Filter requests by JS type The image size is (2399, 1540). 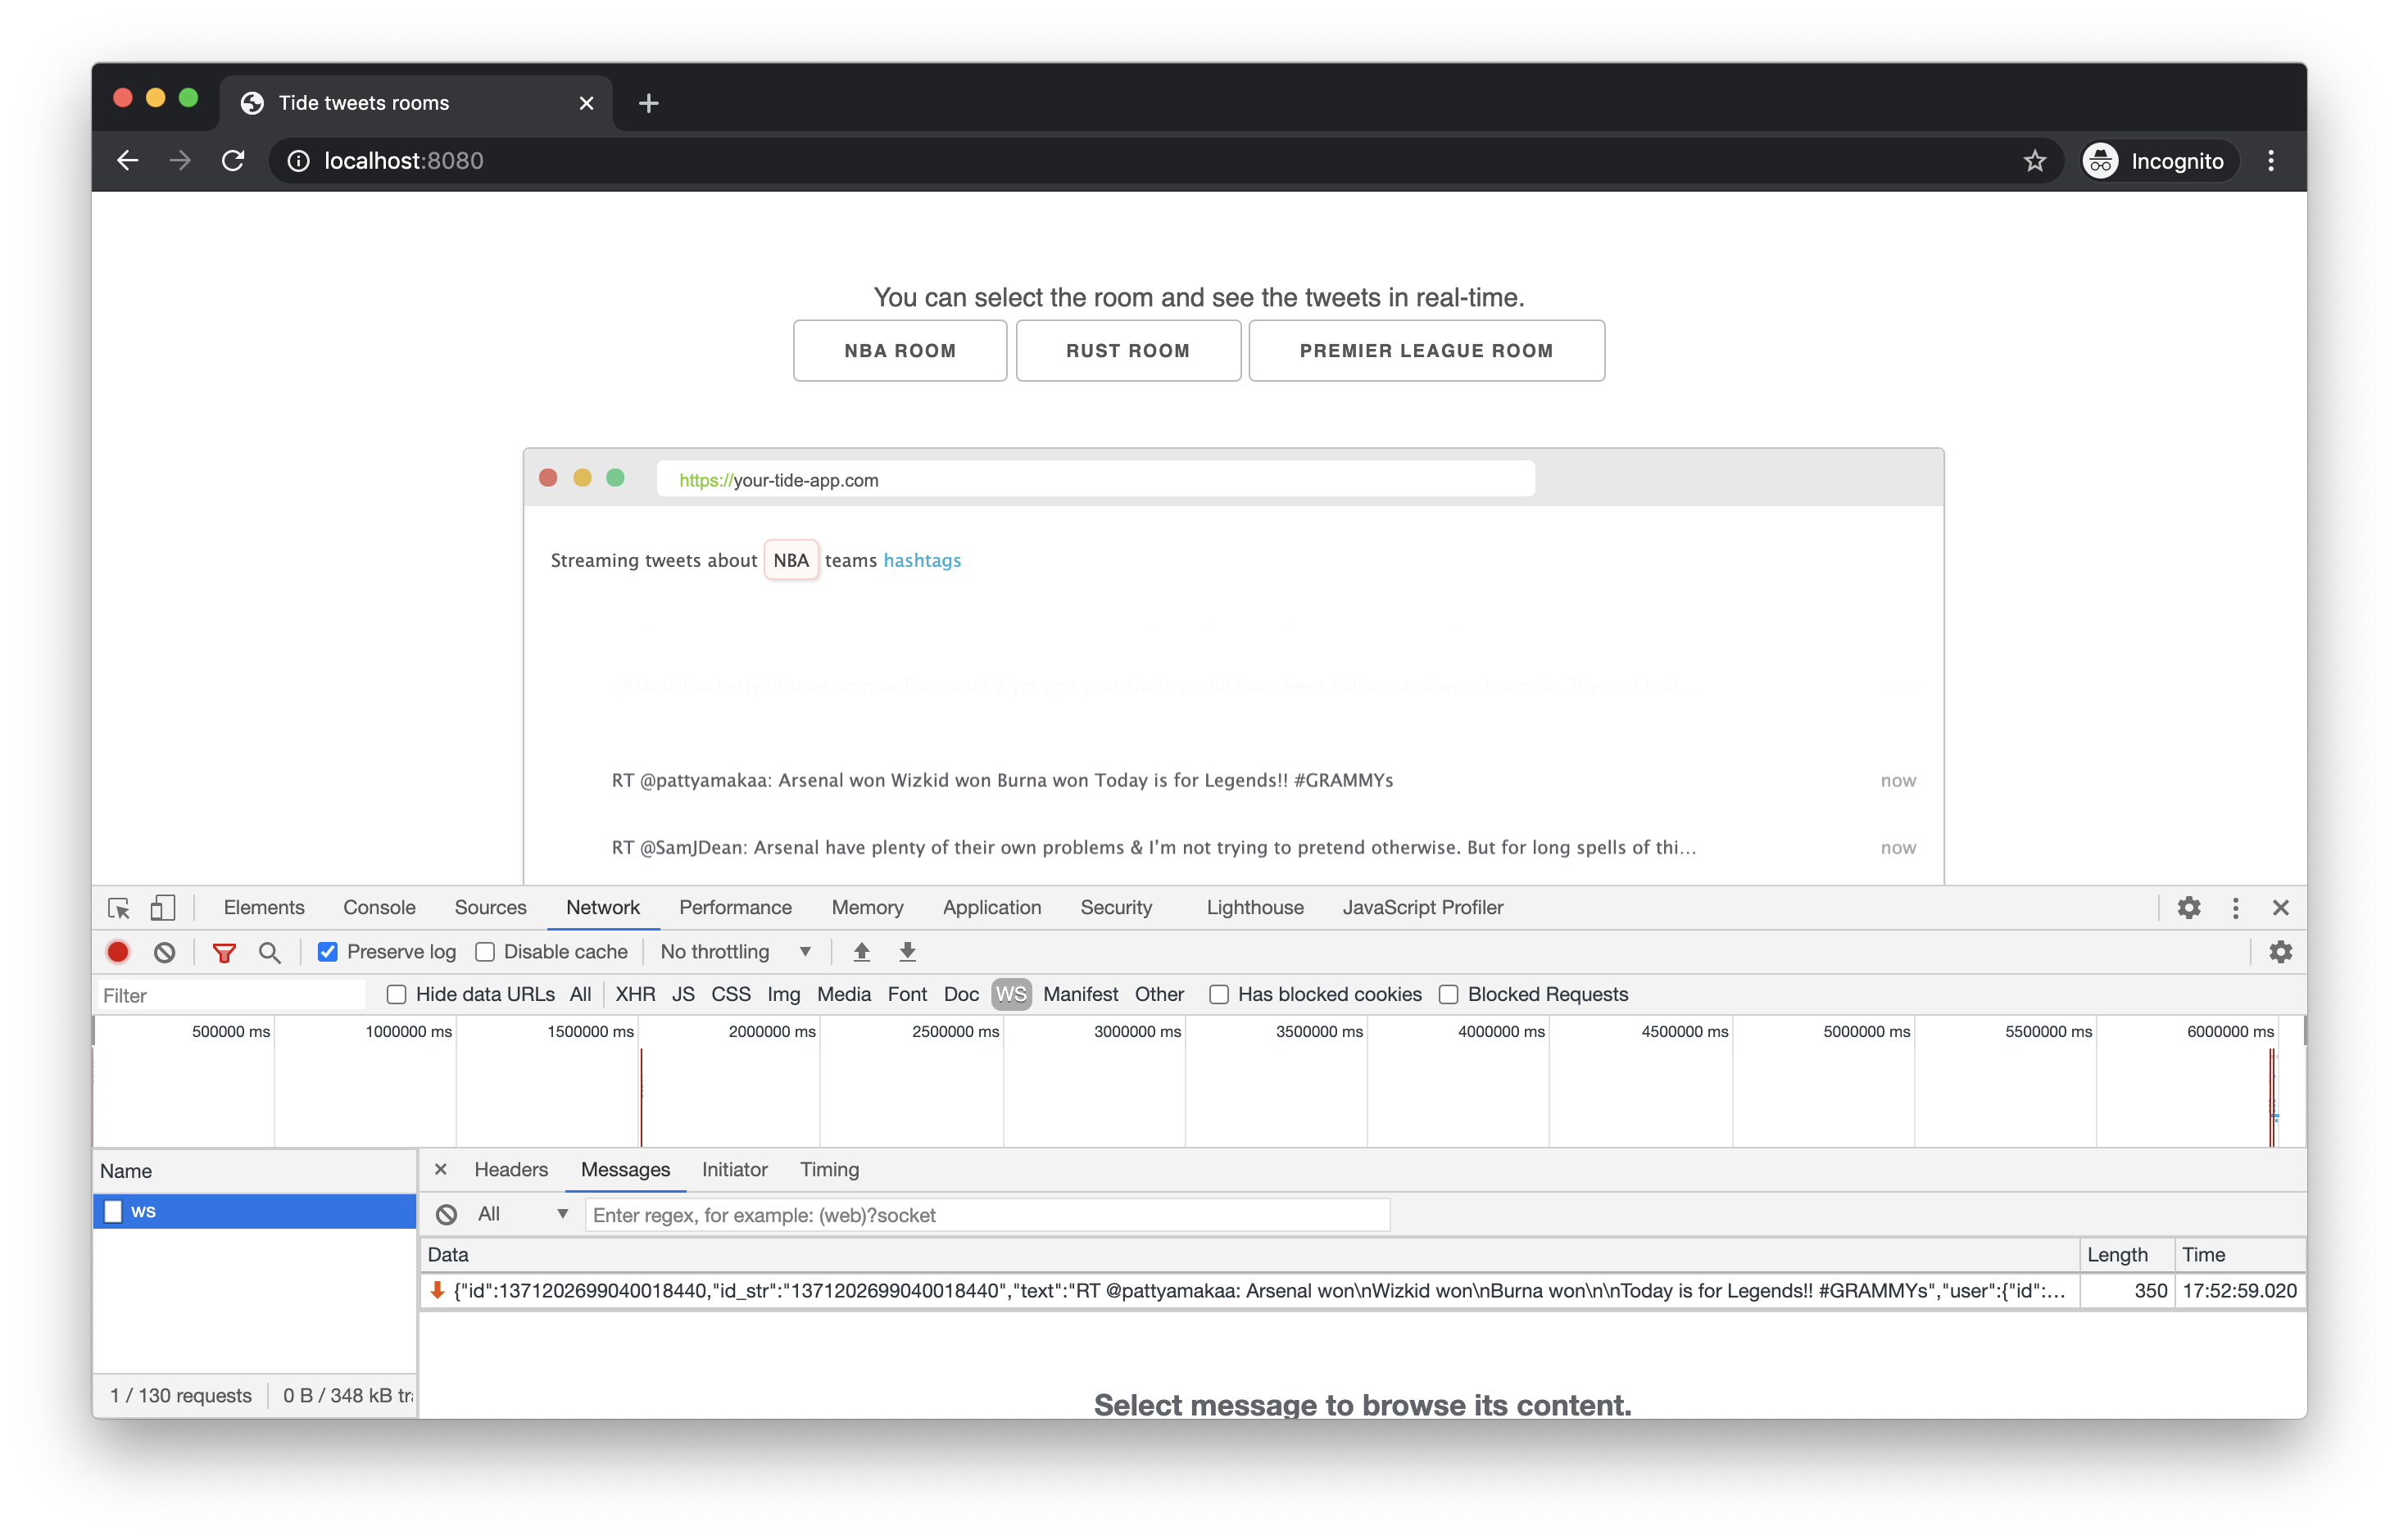pyautogui.click(x=683, y=994)
